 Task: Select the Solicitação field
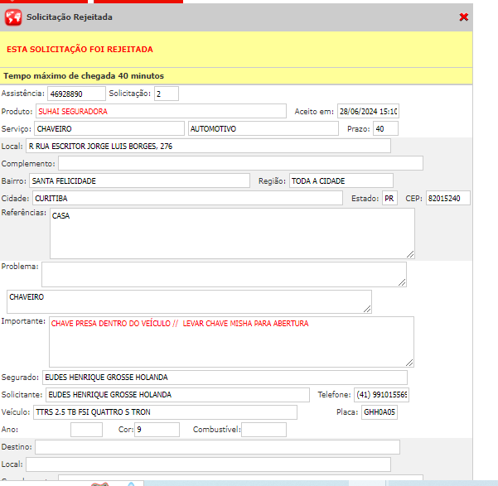coord(166,94)
